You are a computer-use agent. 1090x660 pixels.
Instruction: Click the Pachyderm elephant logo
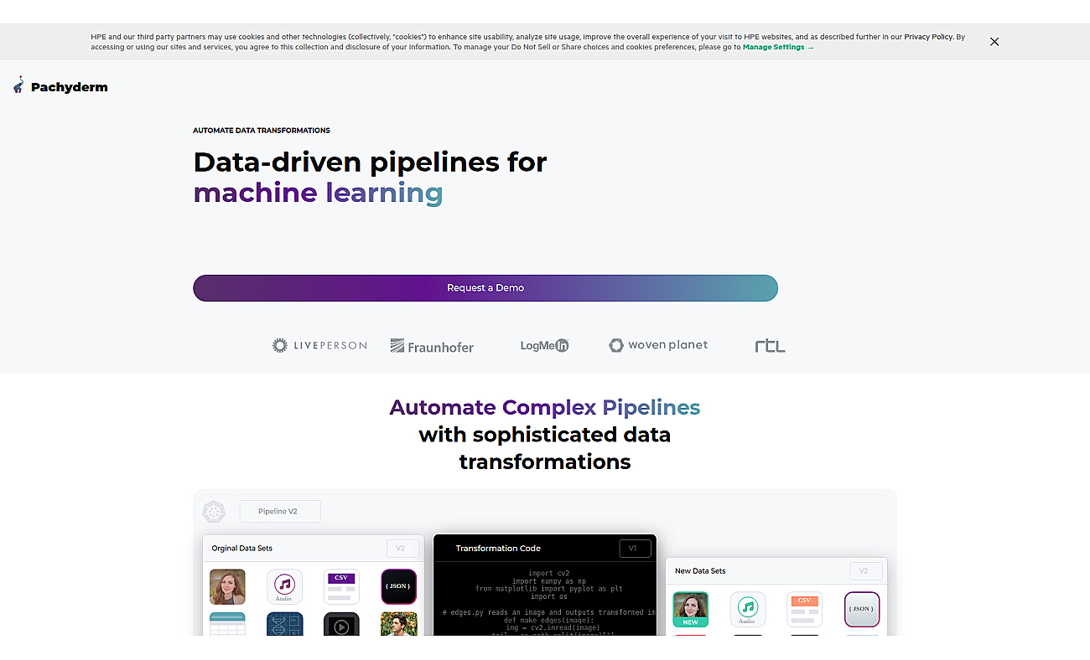pyautogui.click(x=18, y=85)
